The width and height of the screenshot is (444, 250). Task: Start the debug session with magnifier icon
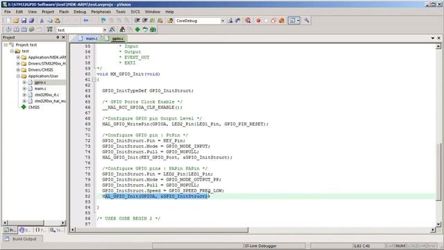[248, 21]
